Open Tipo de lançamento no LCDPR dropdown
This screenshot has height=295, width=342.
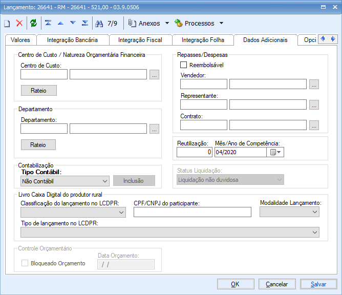point(170,232)
